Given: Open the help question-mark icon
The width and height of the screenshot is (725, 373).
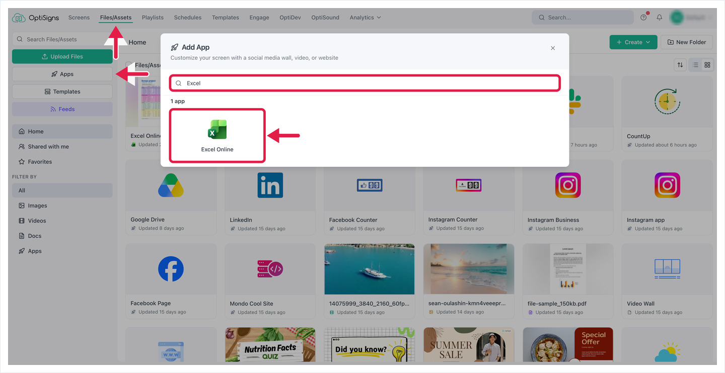Looking at the screenshot, I should (643, 18).
